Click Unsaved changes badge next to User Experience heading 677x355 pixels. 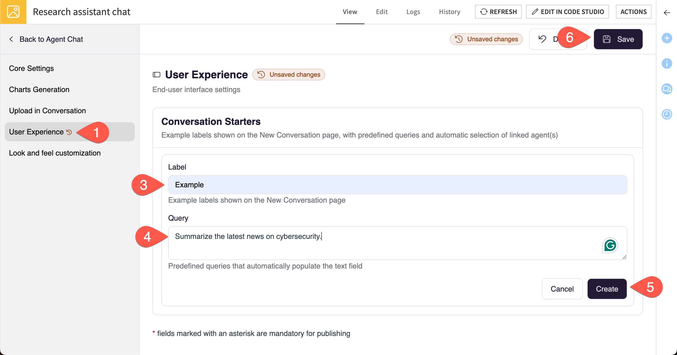pos(289,75)
